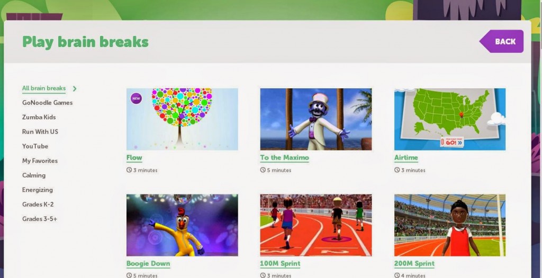Choose the Run With US category
542x278 pixels.
pyautogui.click(x=40, y=132)
